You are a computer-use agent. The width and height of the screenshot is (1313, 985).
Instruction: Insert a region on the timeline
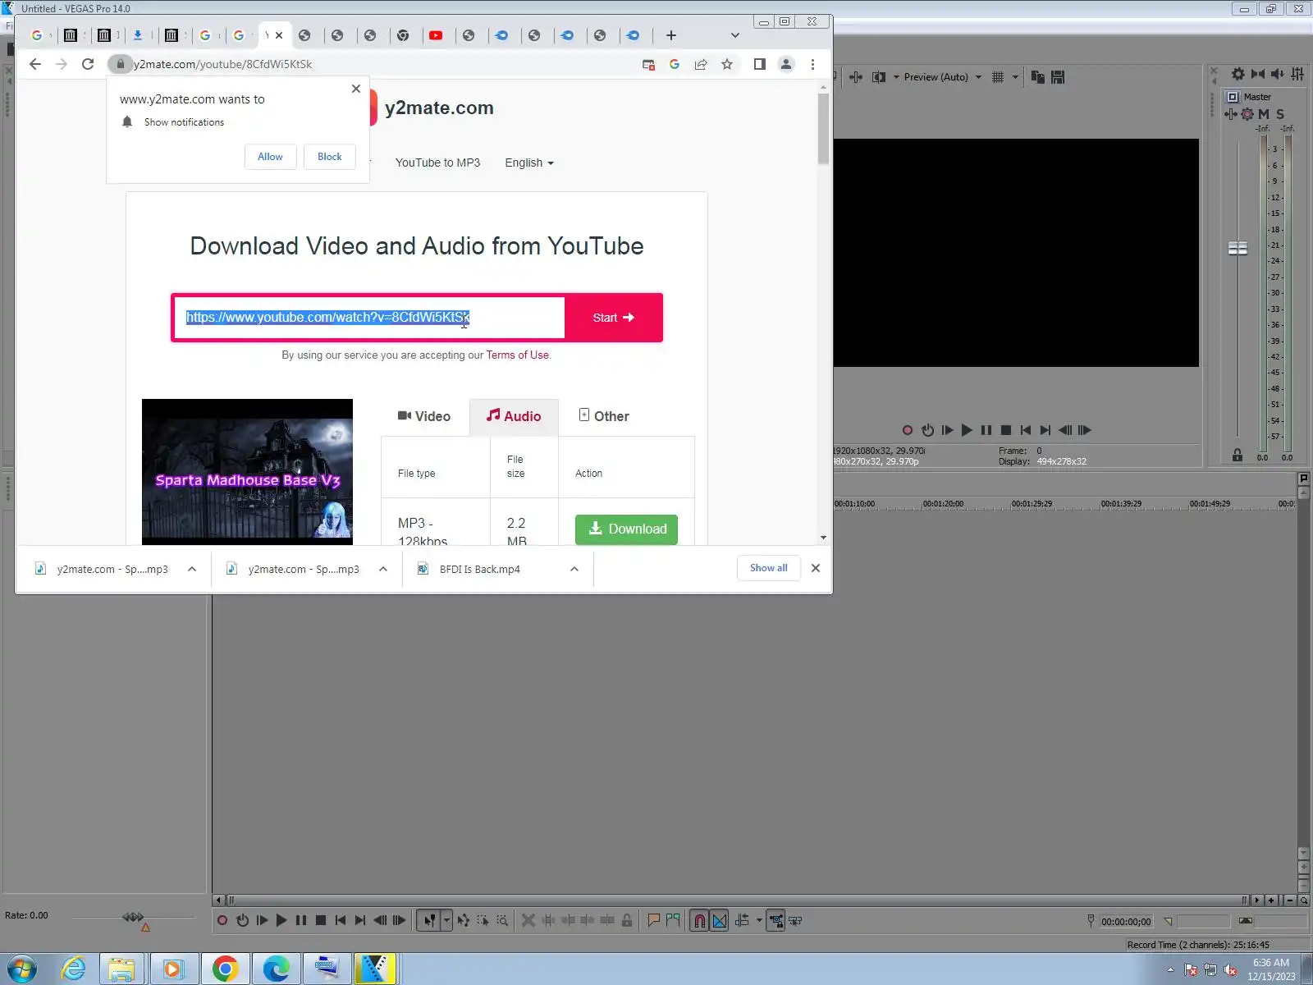coord(673,921)
